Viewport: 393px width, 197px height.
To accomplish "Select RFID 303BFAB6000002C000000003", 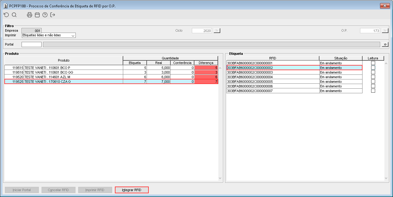I will (273, 72).
